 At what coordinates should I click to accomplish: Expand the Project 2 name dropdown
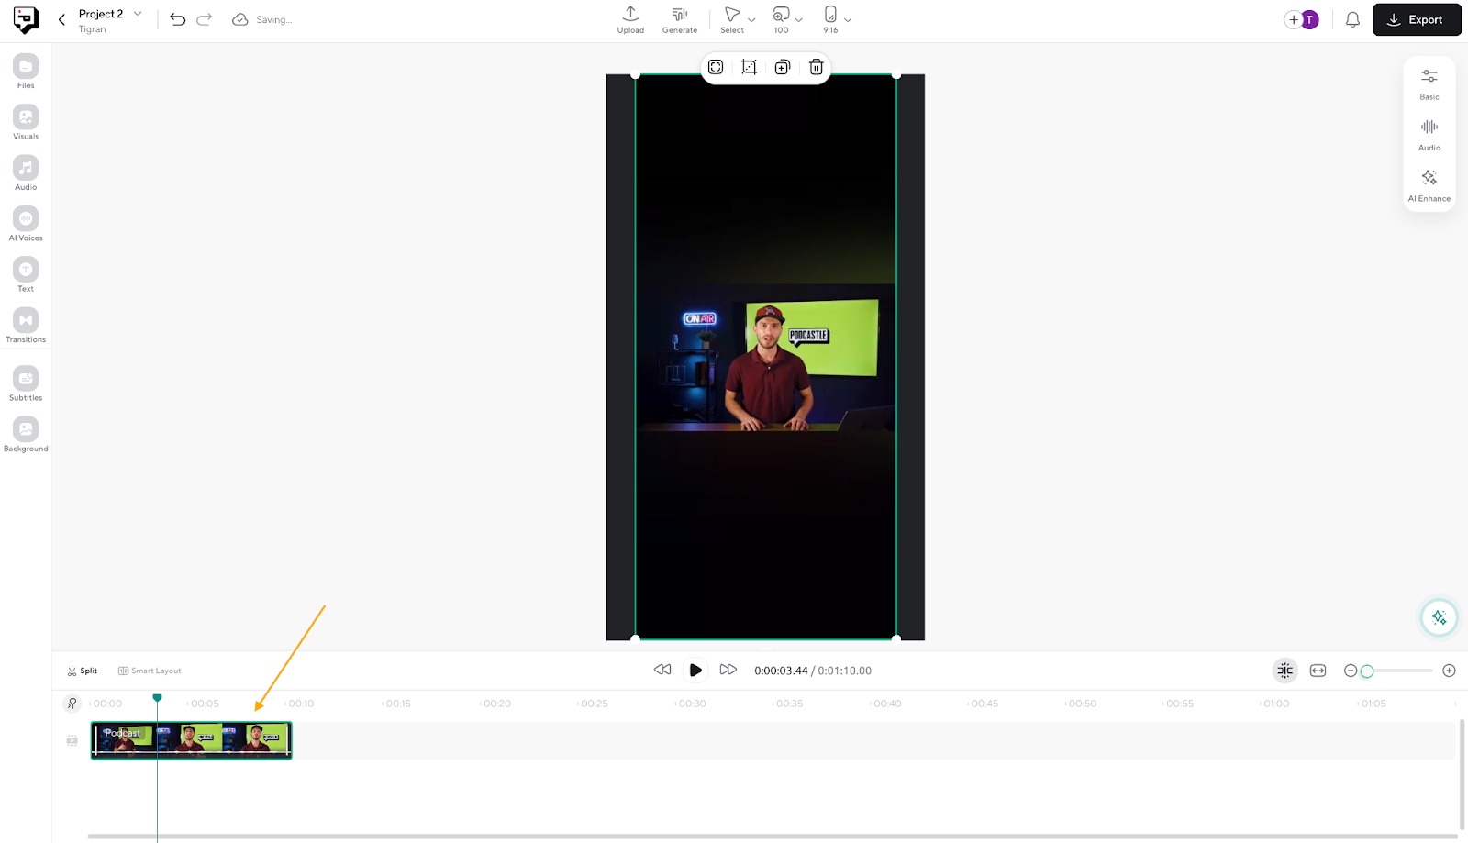point(138,14)
